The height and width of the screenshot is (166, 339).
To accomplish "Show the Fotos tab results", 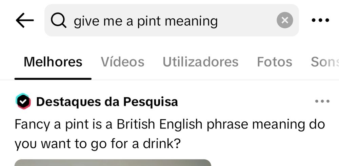I will (x=274, y=62).
